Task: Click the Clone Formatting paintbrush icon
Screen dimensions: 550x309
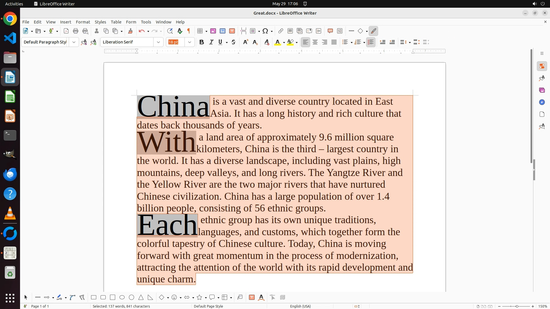Action: pyautogui.click(x=130, y=31)
